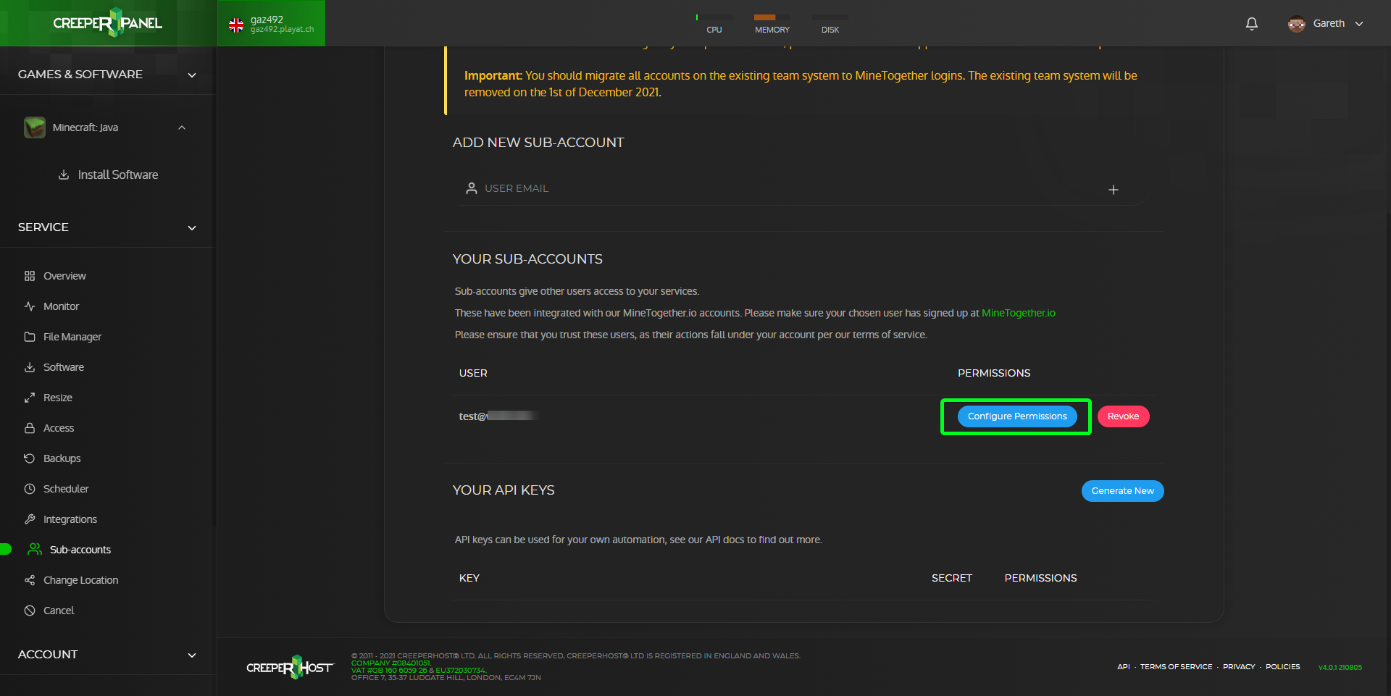
Task: Click the Minecraft grass block icon
Action: click(x=35, y=127)
